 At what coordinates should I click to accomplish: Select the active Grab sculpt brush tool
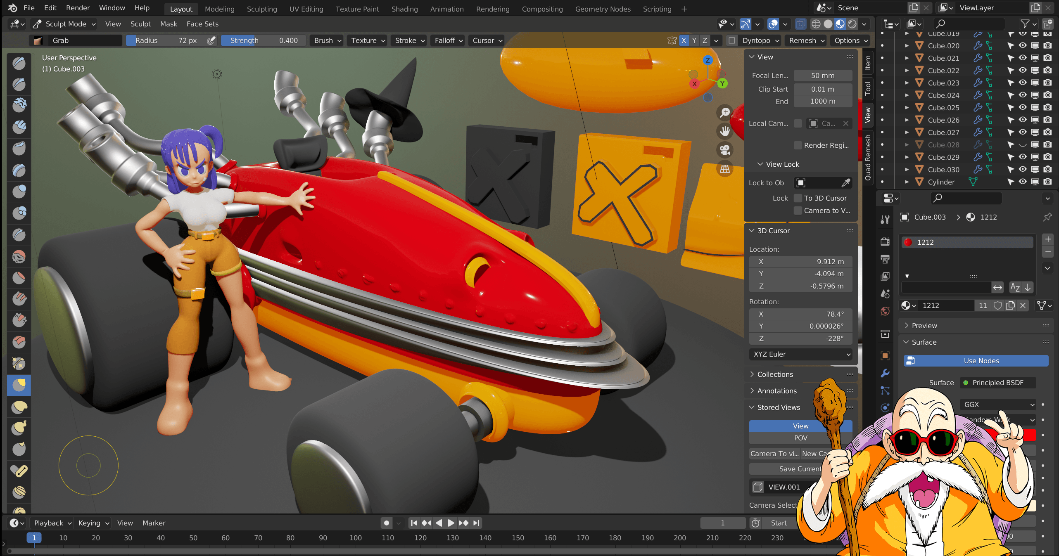point(19,385)
